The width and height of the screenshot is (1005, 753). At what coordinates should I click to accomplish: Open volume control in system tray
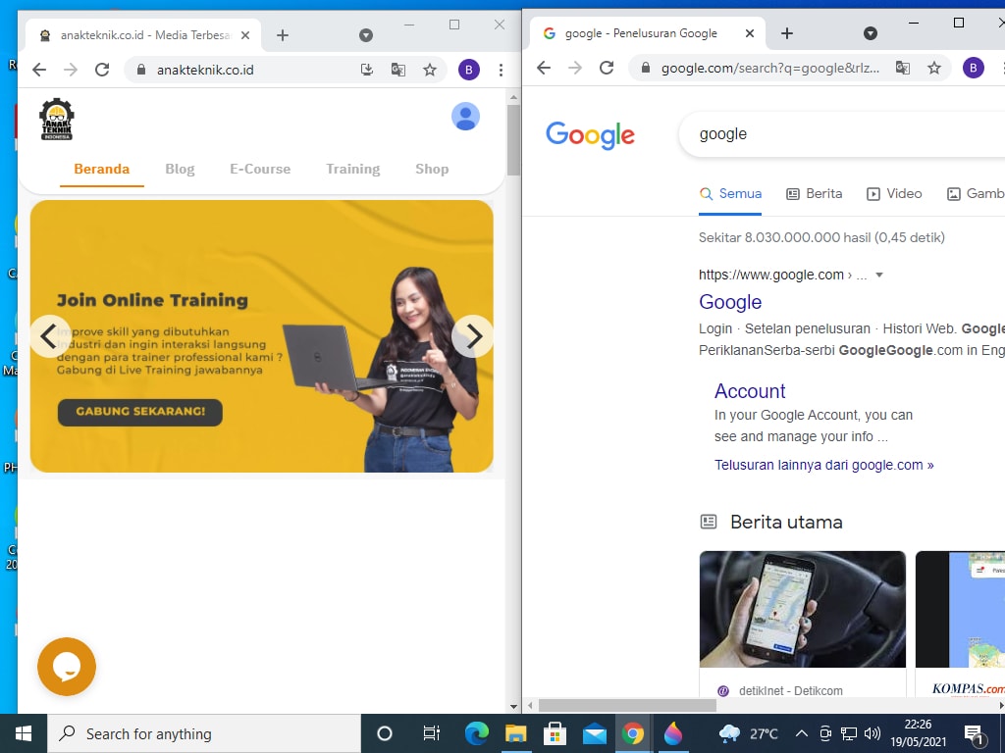point(873,733)
